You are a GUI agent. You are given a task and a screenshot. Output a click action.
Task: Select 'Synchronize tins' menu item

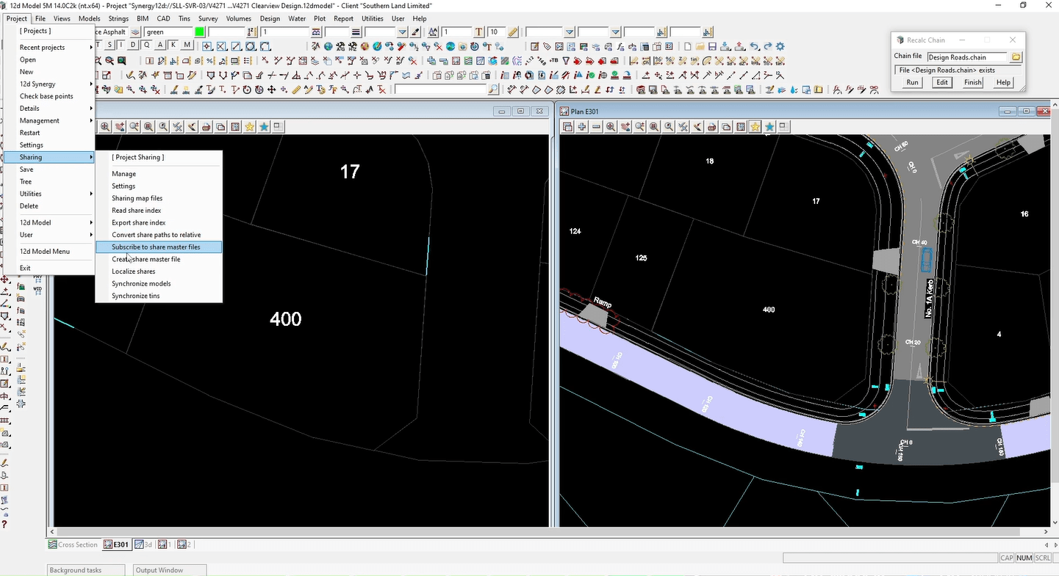point(158,296)
